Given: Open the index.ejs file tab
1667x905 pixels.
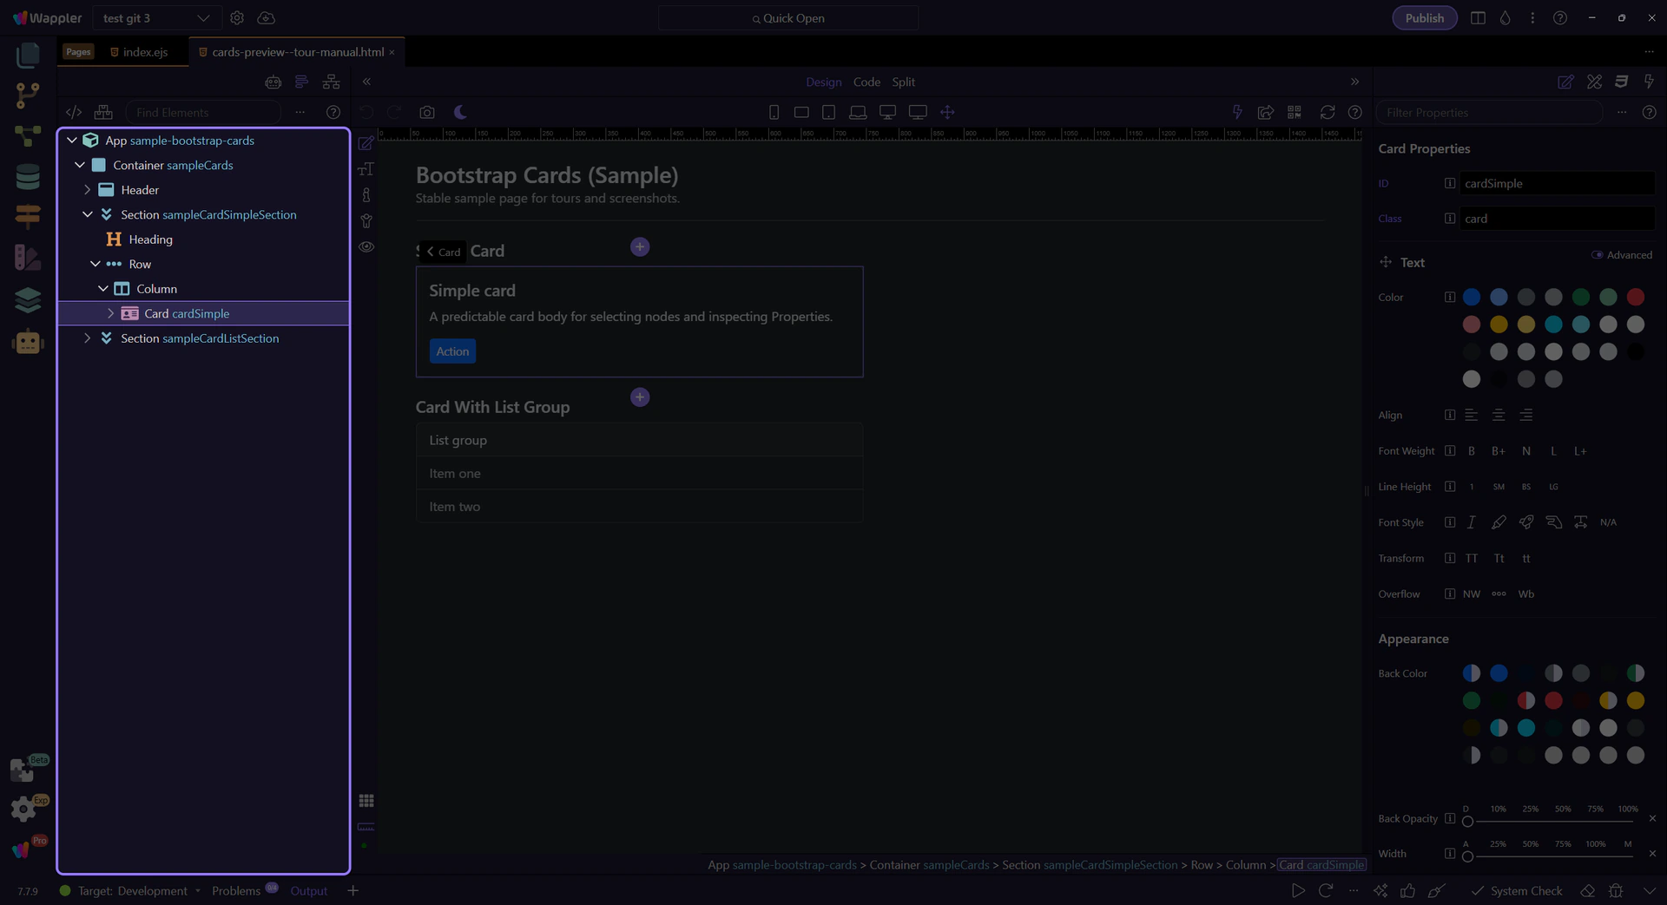Looking at the screenshot, I should point(144,52).
